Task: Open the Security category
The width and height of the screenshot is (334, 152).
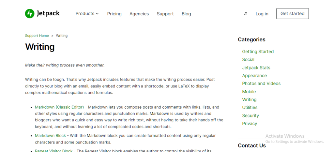Action: click(x=250, y=115)
